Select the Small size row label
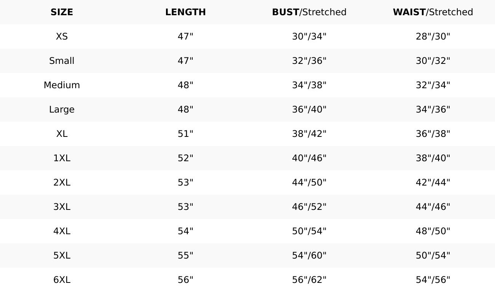This screenshot has height=292, width=495. point(62,61)
